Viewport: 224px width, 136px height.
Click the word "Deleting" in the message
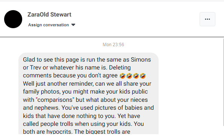tap(120, 68)
